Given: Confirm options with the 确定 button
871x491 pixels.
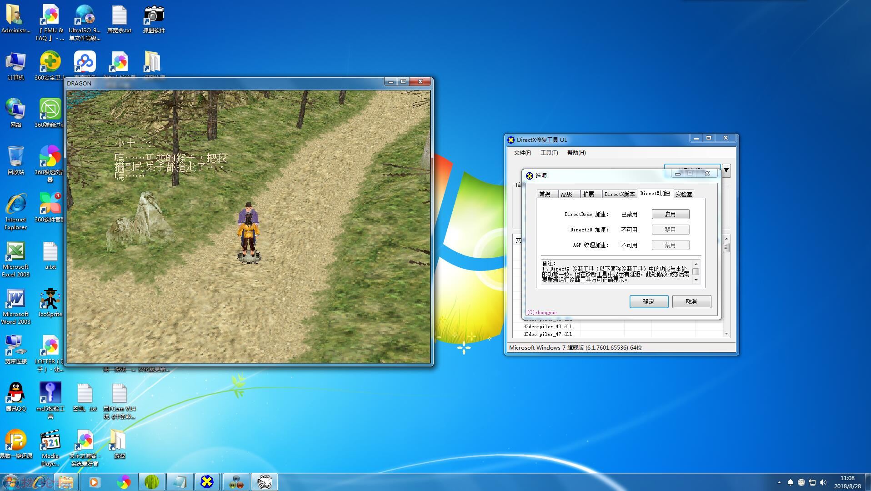Looking at the screenshot, I should click(649, 301).
